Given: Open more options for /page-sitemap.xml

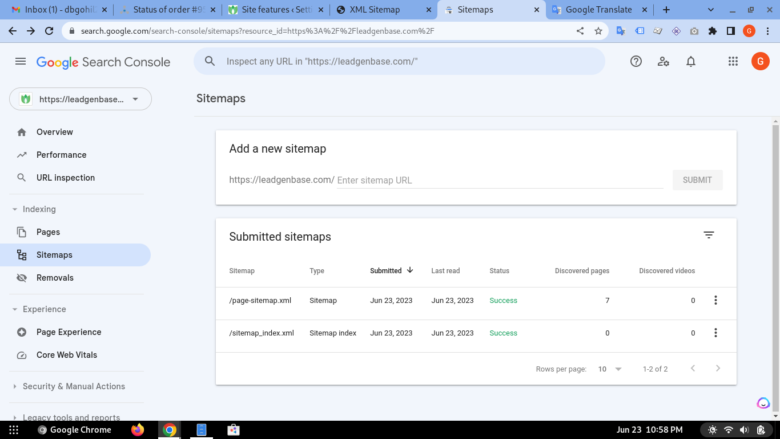Looking at the screenshot, I should 715,300.
